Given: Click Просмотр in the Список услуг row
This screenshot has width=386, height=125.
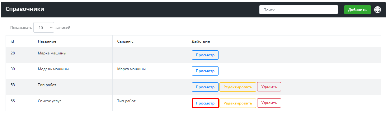Looking at the screenshot, I should pyautogui.click(x=205, y=103).
